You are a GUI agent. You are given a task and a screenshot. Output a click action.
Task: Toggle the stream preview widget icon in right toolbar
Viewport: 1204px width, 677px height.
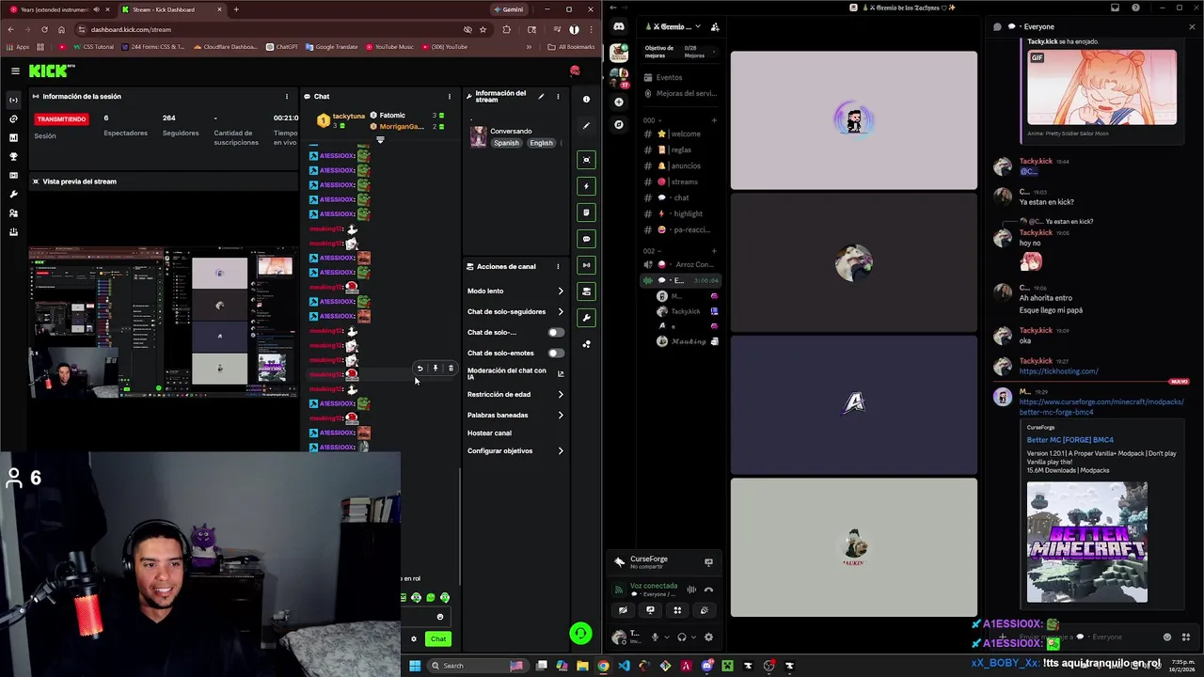click(x=587, y=160)
